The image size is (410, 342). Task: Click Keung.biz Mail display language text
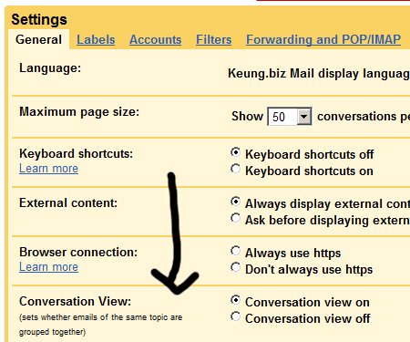pyautogui.click(x=319, y=74)
